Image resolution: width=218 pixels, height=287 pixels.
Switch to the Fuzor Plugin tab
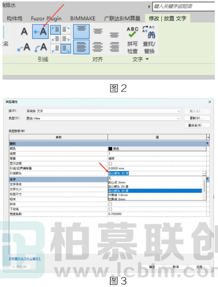tap(46, 18)
